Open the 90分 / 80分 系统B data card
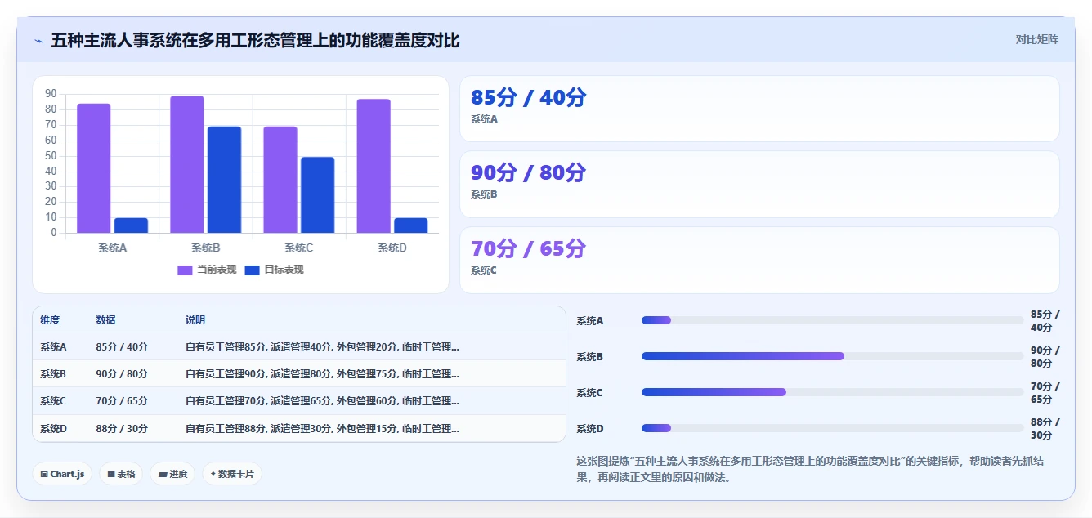1092x518 pixels. 759,184
